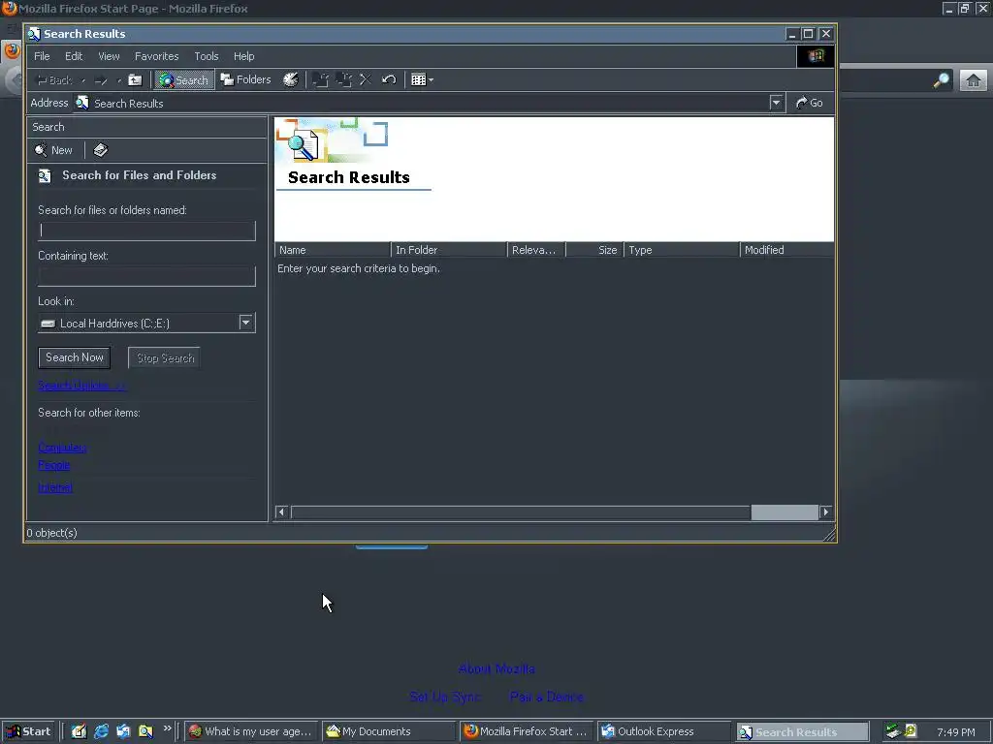Click the Computers link under other items
Image resolution: width=993 pixels, height=744 pixels.
point(62,448)
